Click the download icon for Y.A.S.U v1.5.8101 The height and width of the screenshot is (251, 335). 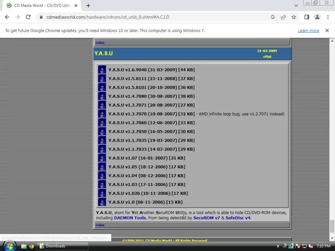102,87
